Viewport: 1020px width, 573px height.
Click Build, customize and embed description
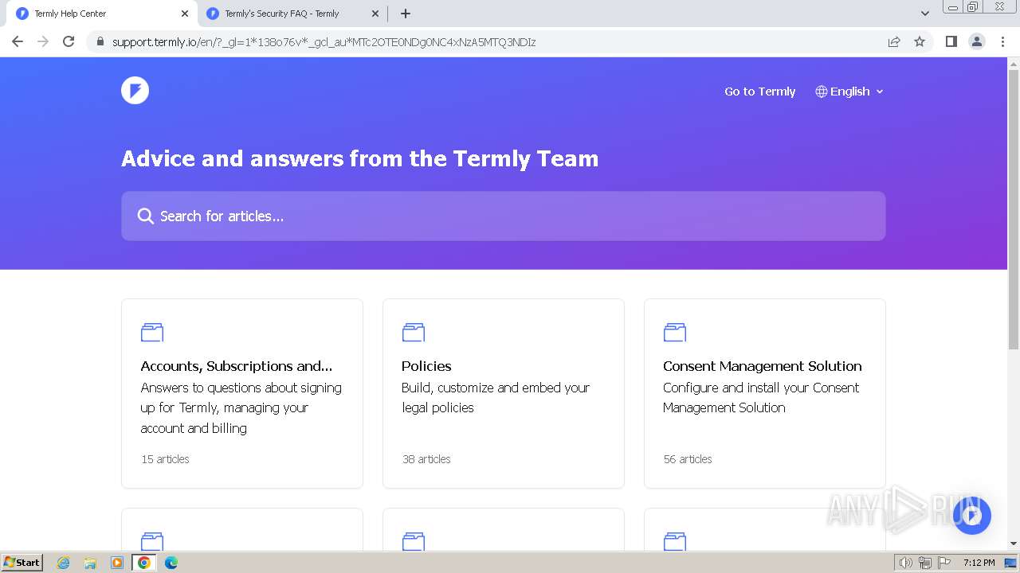coord(496,397)
